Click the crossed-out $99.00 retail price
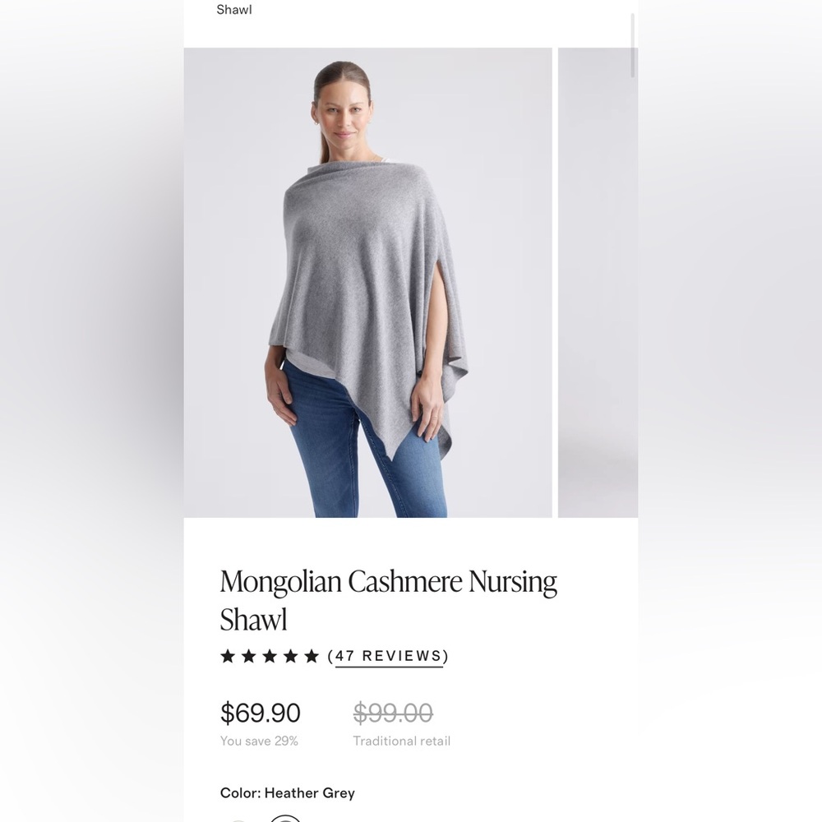 [x=393, y=713]
